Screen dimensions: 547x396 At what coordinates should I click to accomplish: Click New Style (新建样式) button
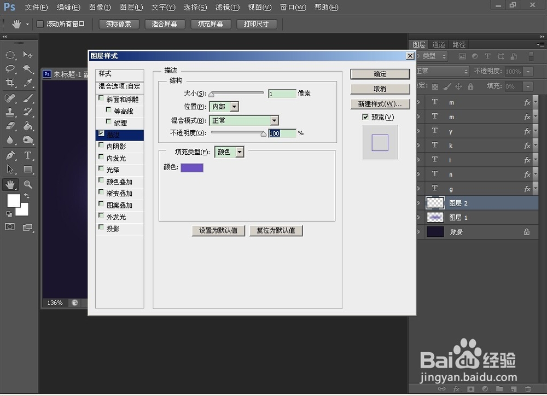[x=380, y=104]
